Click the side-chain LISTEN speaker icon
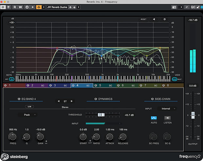203x161 pixels. click(x=168, y=118)
